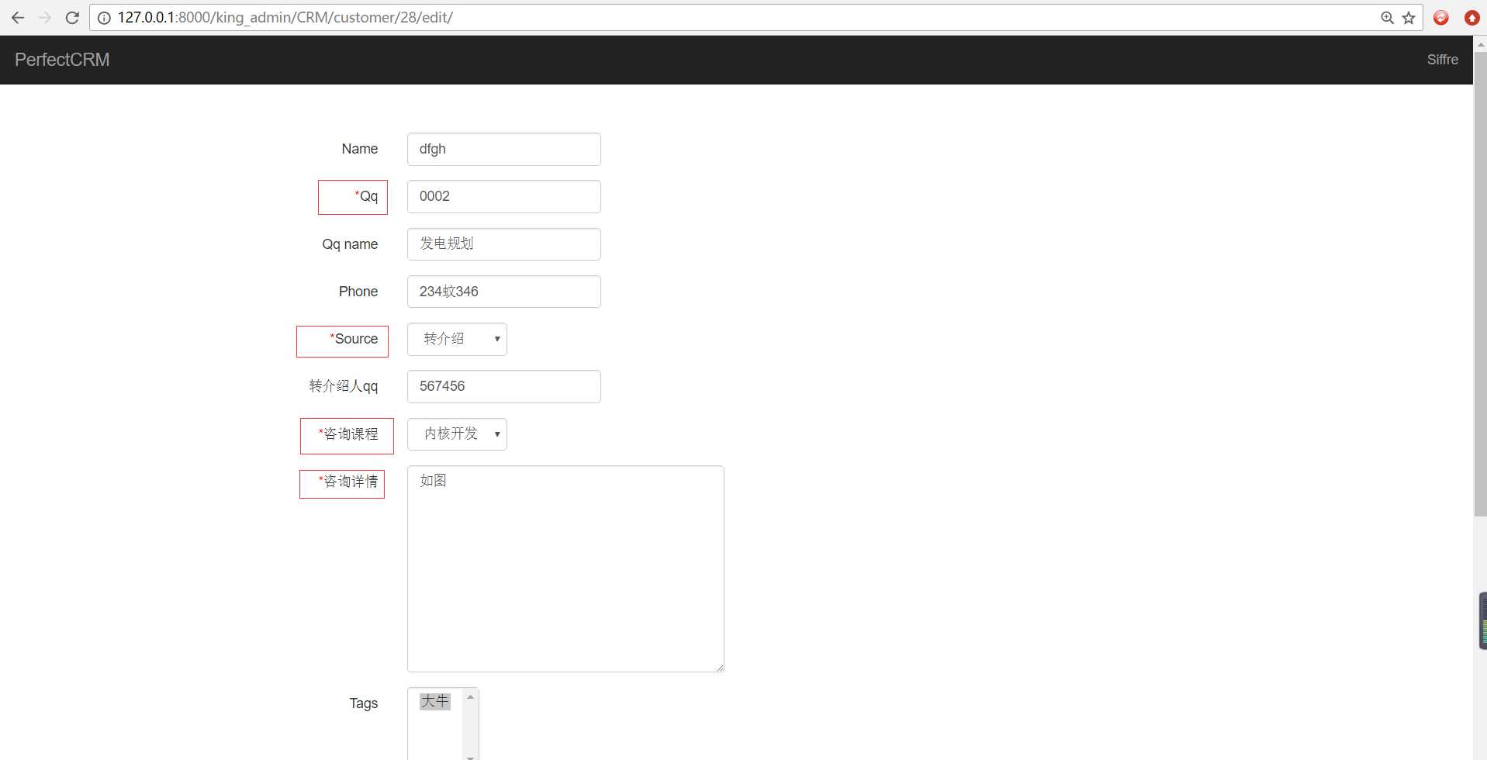Click the browser forward arrow
Screen dimensions: 1487x760
pyautogui.click(x=45, y=17)
